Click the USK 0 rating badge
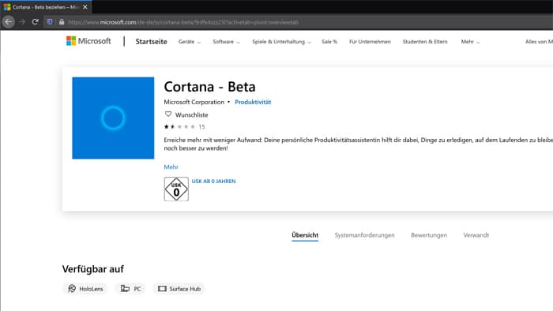Viewport: 553px width, 311px height. 176,189
